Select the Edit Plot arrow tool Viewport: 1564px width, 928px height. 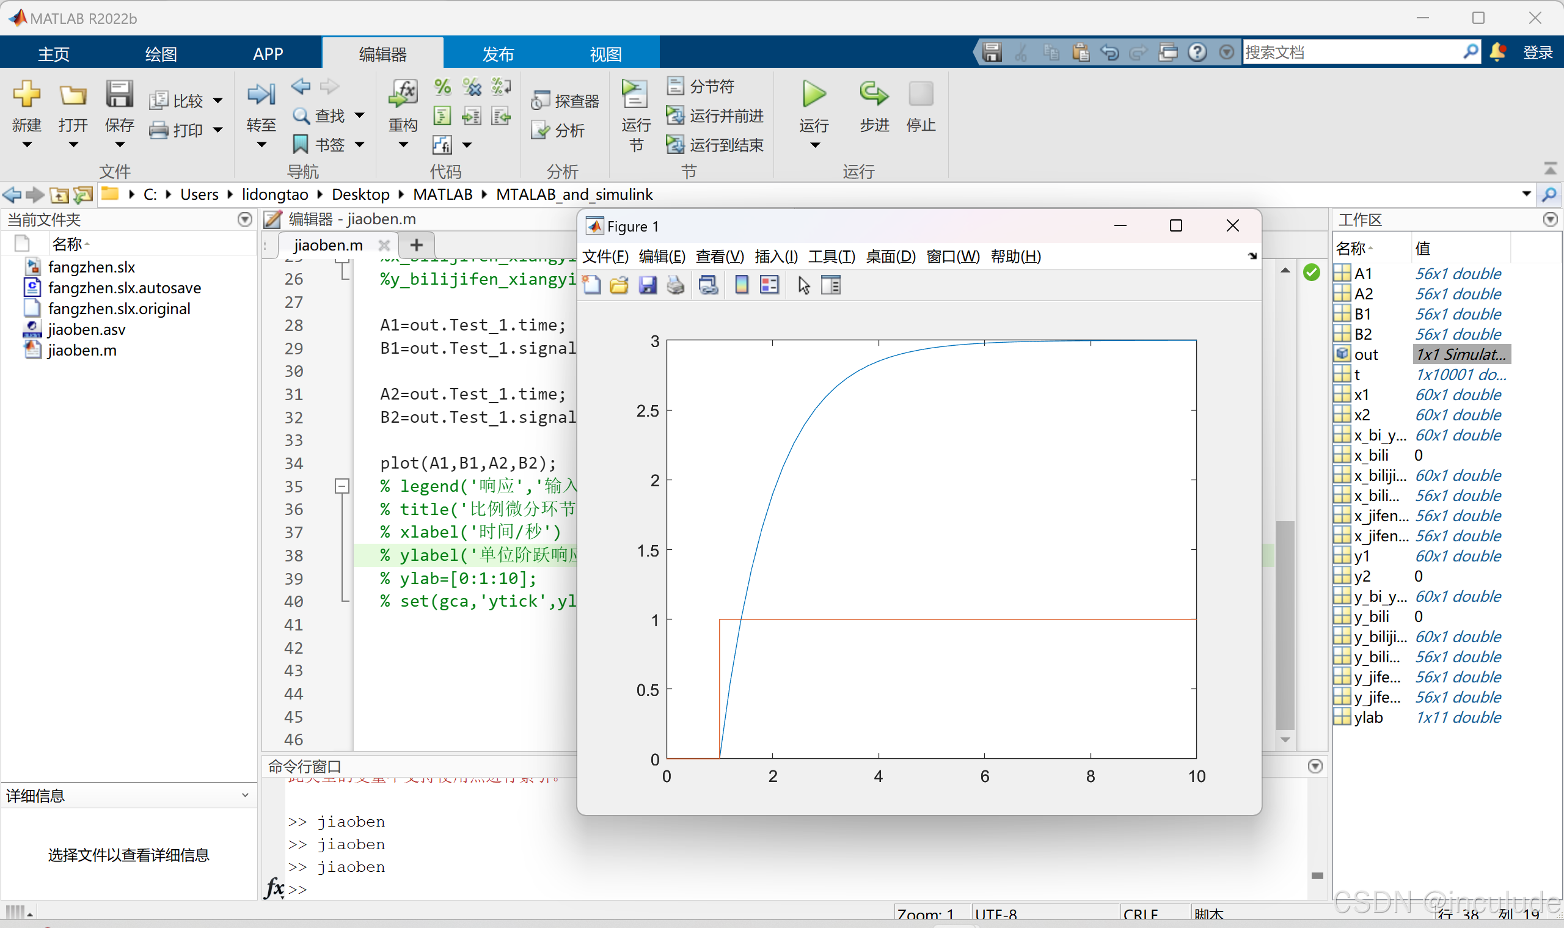(x=803, y=286)
